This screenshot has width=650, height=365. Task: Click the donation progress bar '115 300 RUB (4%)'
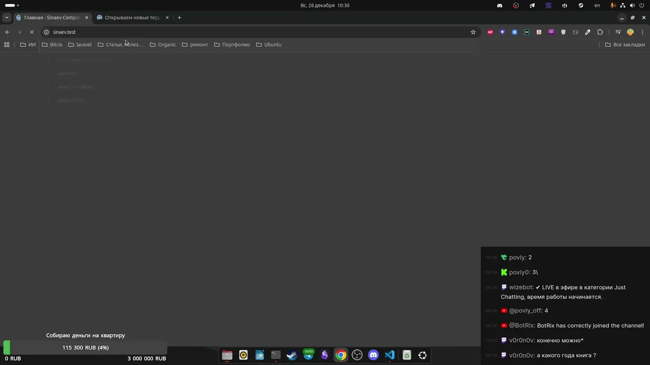[x=85, y=348]
